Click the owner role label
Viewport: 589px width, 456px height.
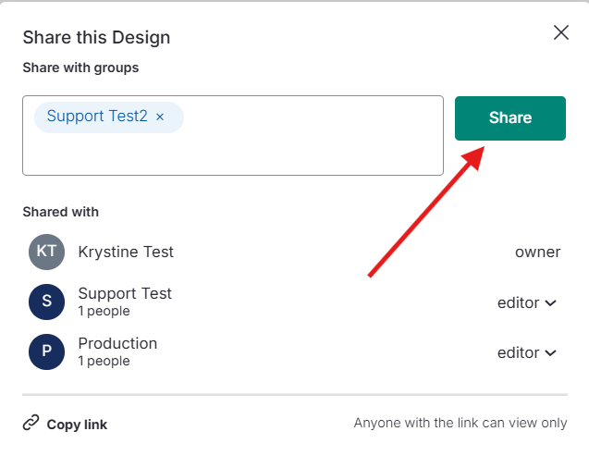coord(537,252)
